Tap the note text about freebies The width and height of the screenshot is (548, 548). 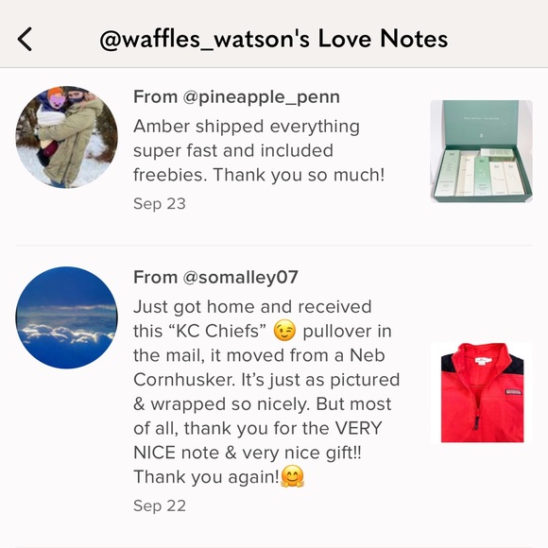coord(259,150)
